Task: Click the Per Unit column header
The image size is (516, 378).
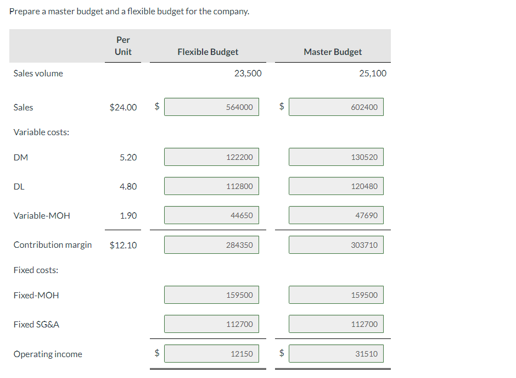Action: click(123, 46)
